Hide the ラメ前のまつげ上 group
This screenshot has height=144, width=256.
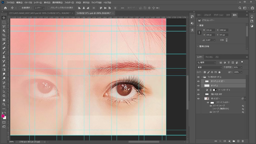[198, 77]
